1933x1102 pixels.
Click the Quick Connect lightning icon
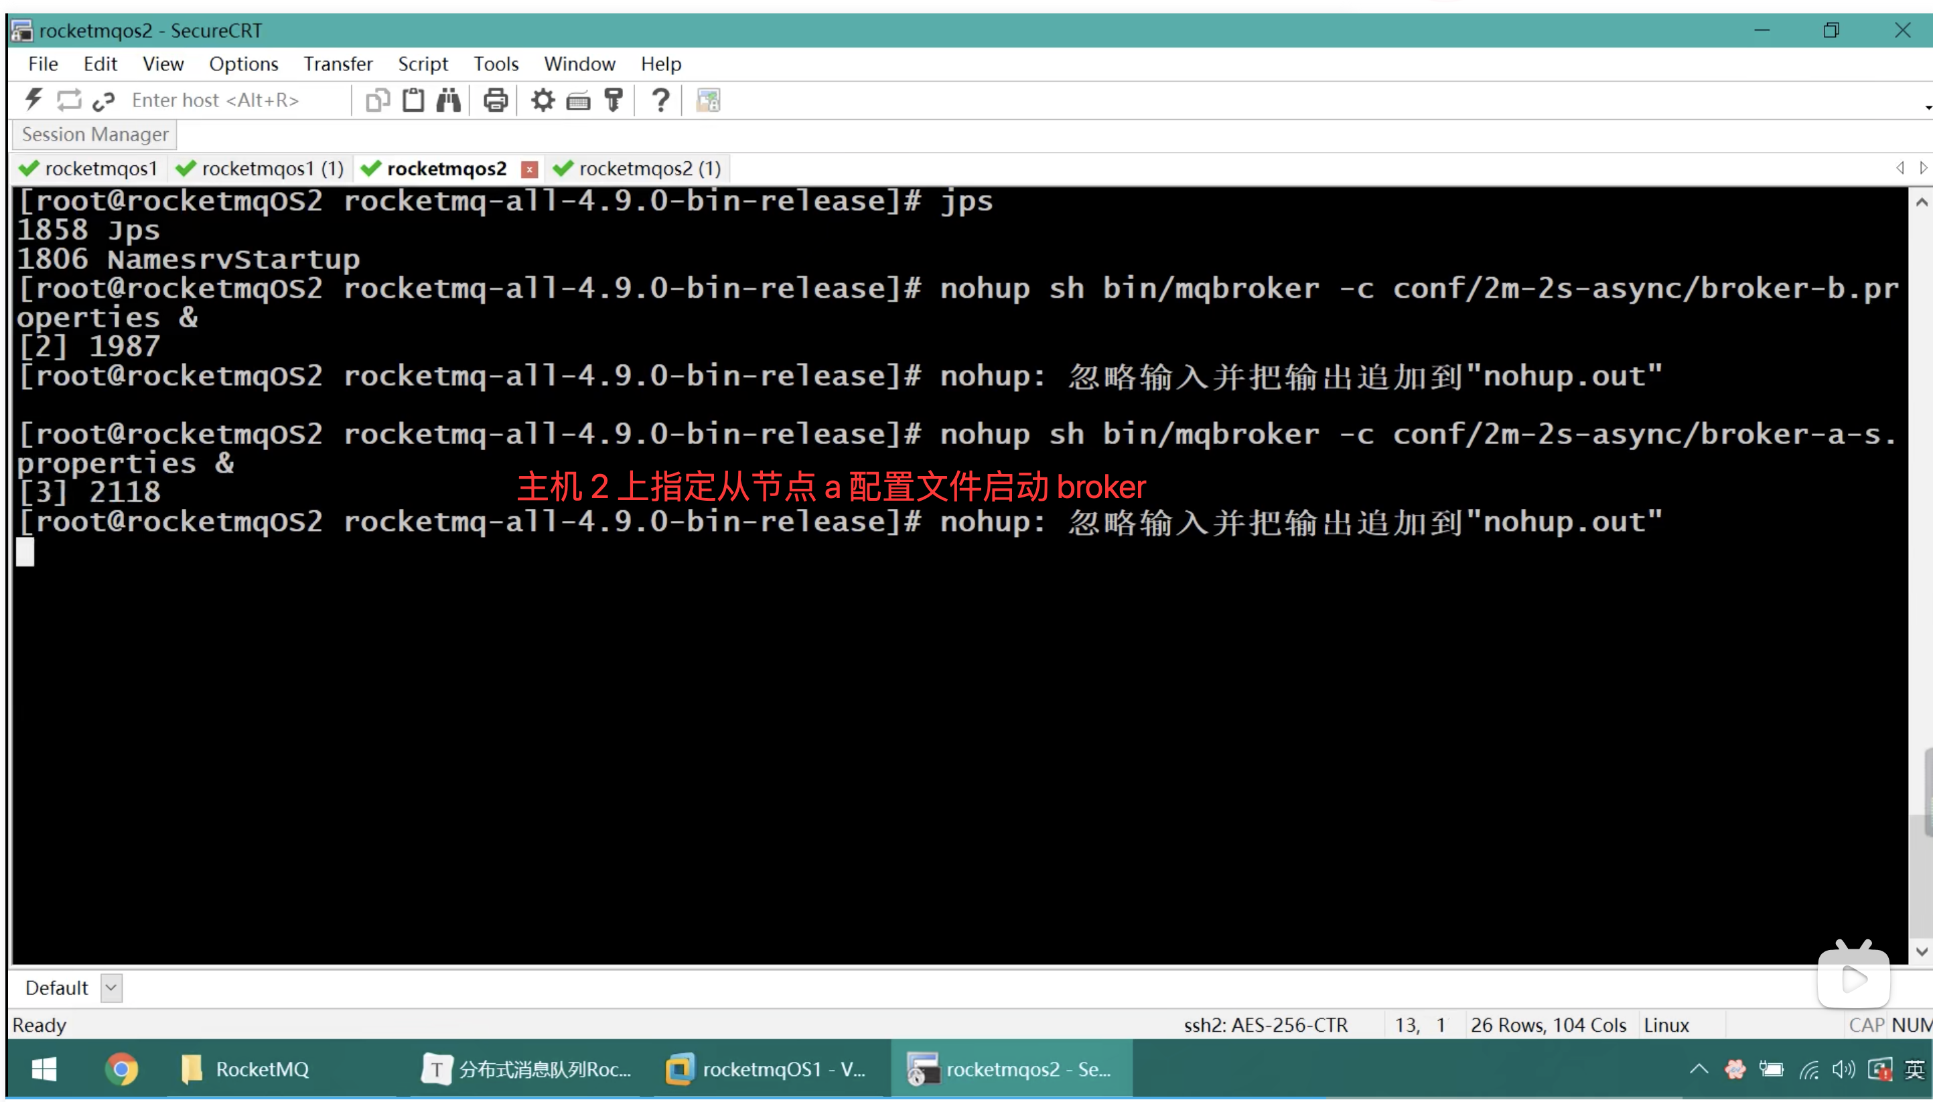34,100
